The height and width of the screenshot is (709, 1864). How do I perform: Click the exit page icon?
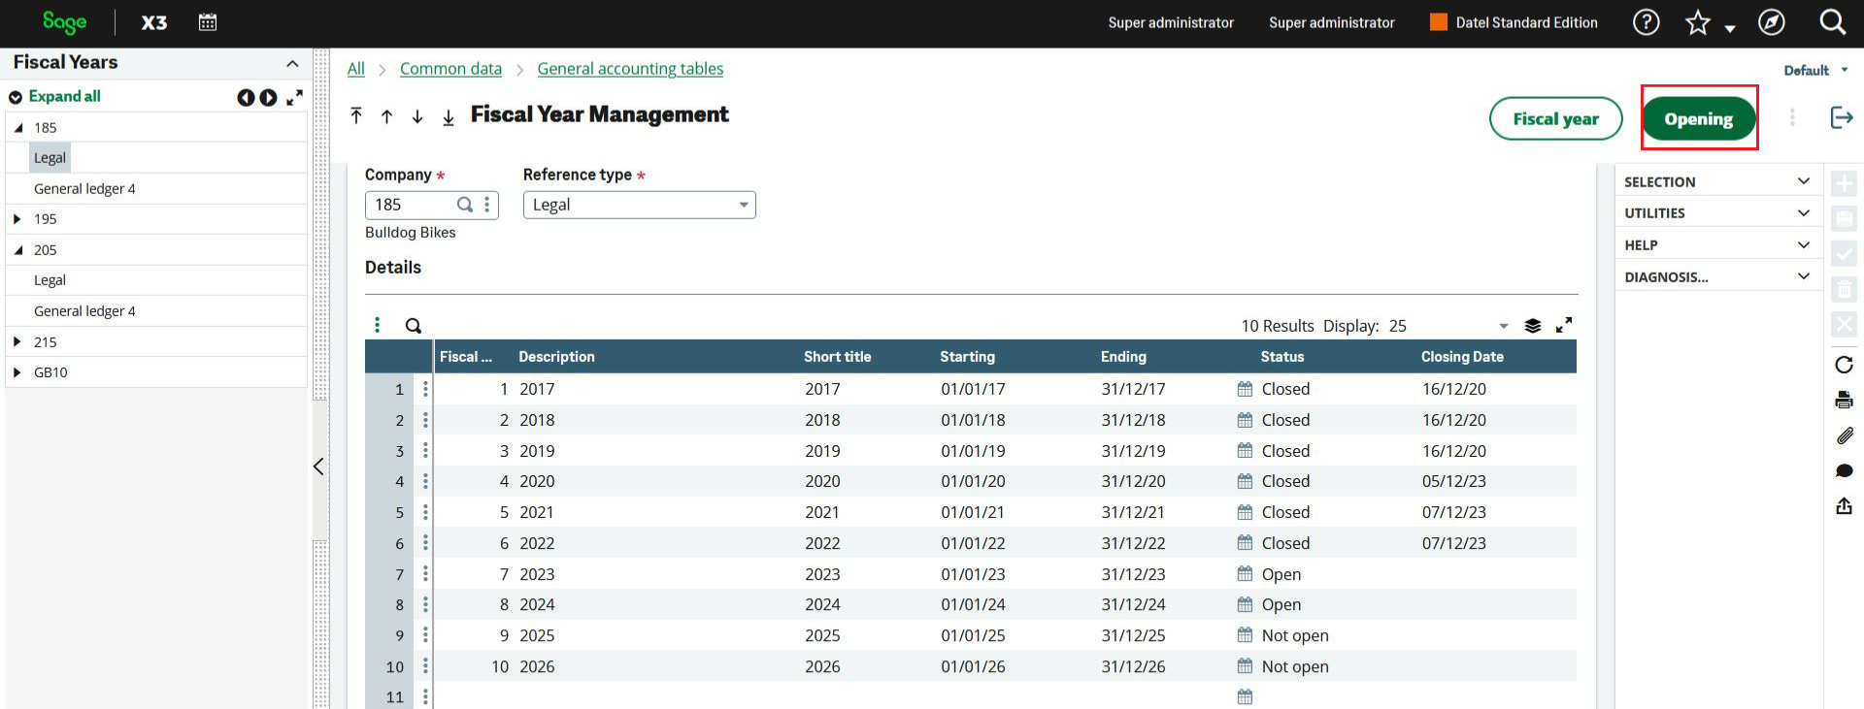[x=1842, y=117]
